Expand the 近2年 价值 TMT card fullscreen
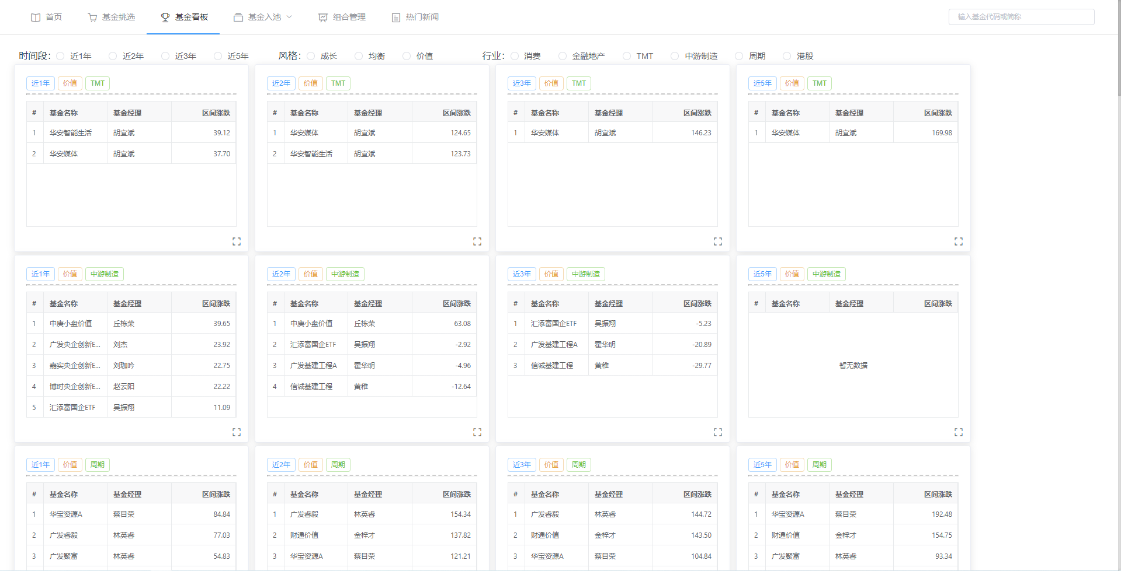1121x571 pixels. click(477, 241)
